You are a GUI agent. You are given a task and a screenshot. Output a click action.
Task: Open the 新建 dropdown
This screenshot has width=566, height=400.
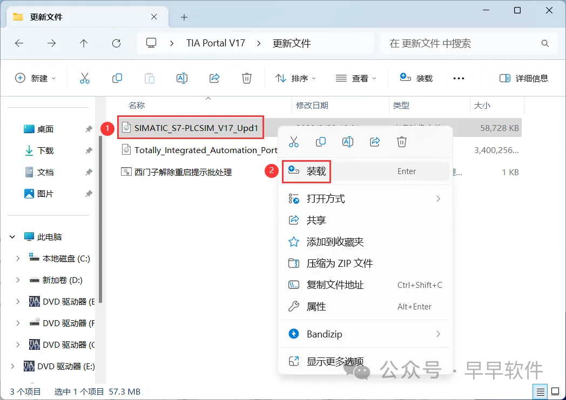[36, 78]
